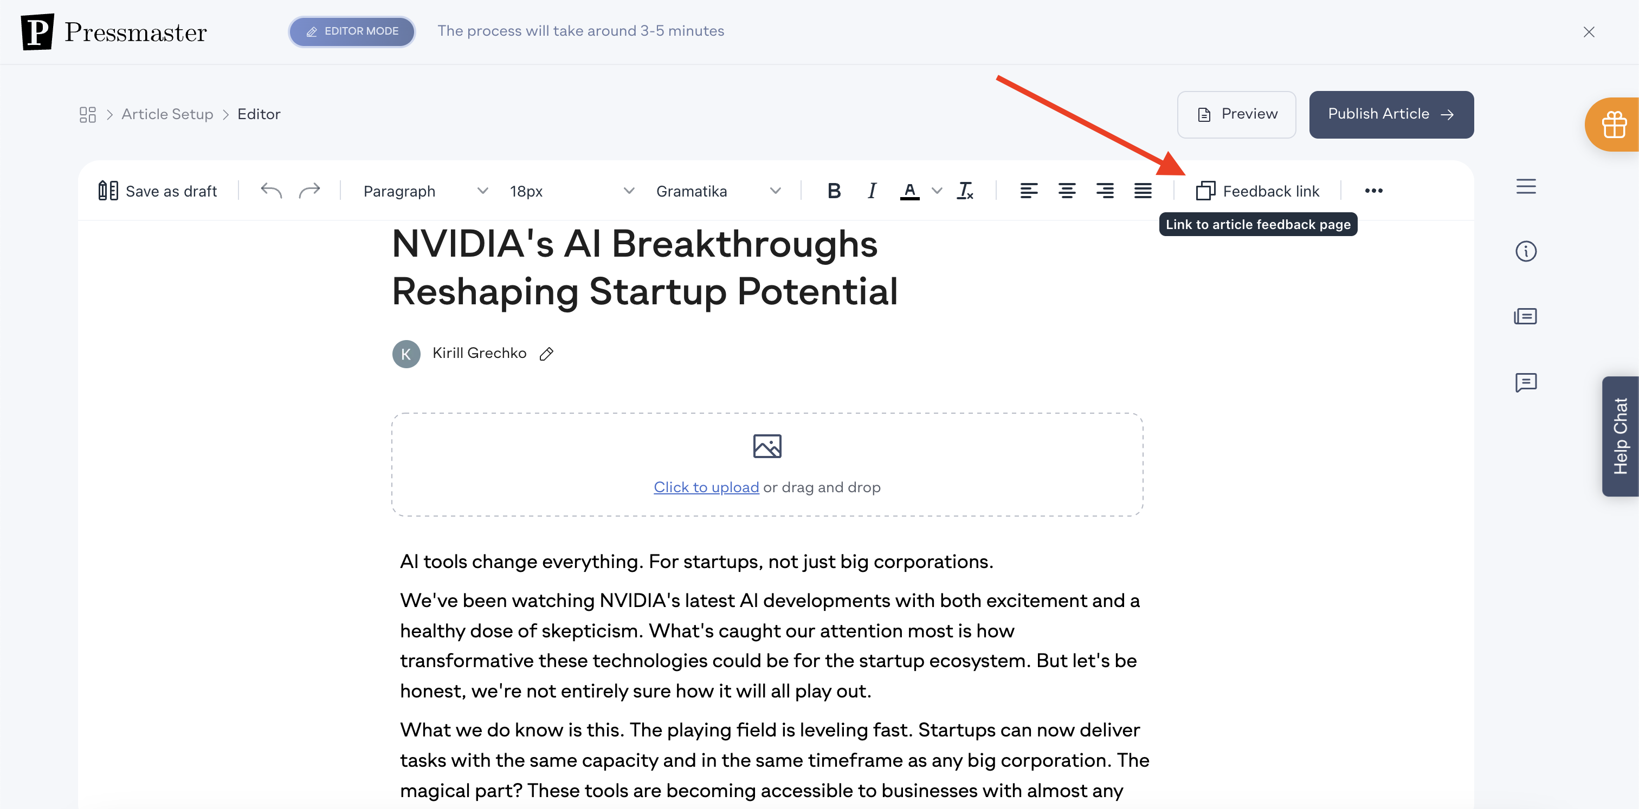Viewport: 1639px width, 809px height.
Task: Justify the text
Action: 1144,191
